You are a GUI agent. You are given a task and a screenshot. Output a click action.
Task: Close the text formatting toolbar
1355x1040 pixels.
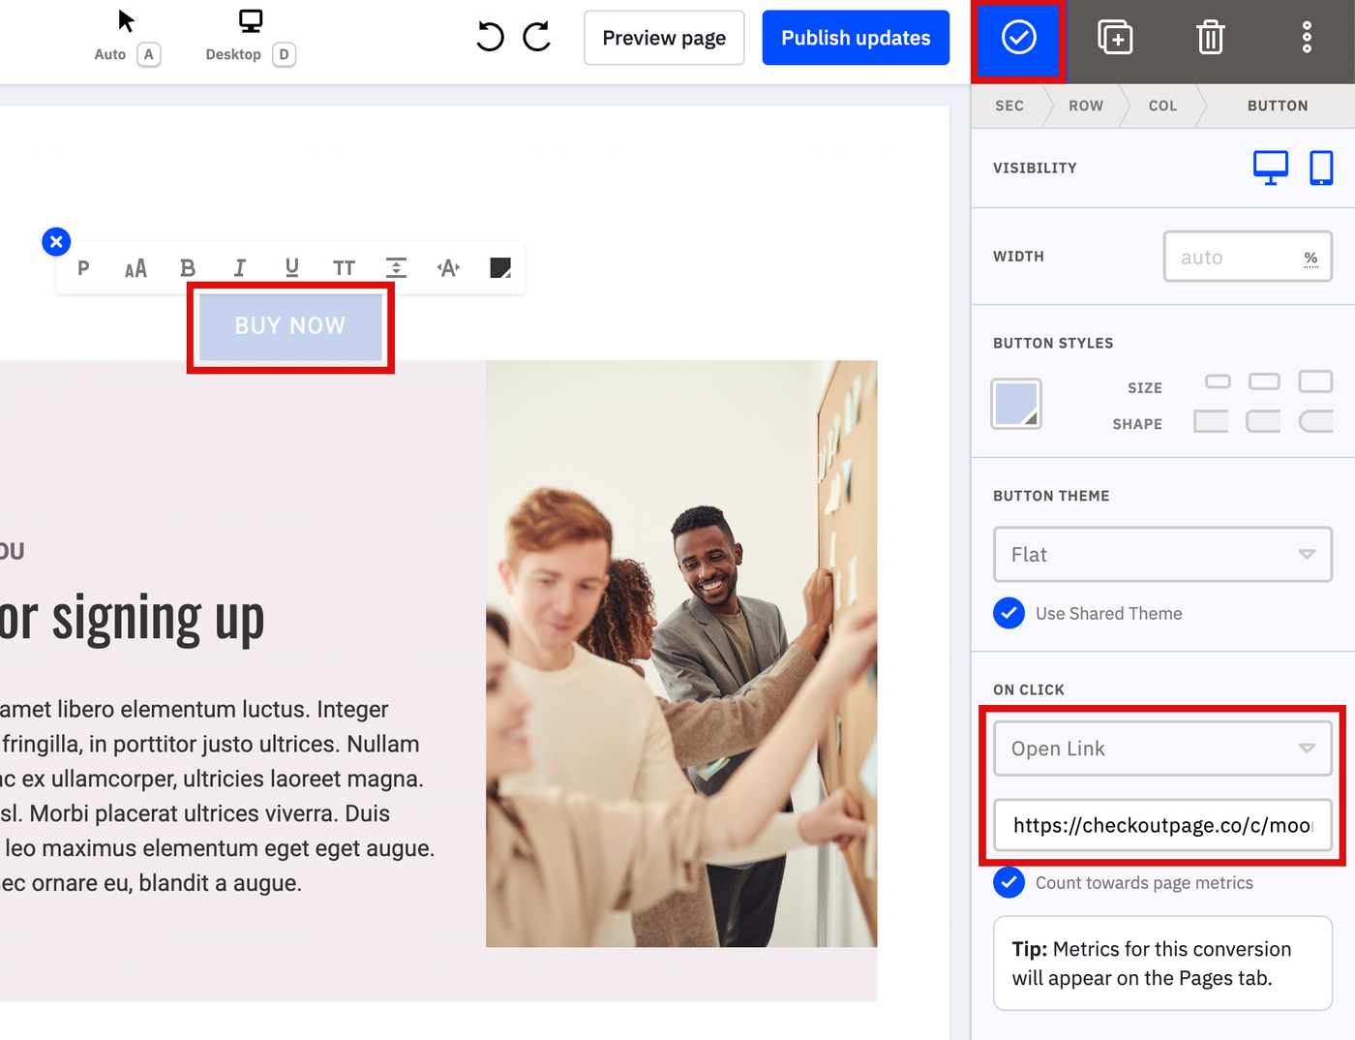[x=56, y=241]
